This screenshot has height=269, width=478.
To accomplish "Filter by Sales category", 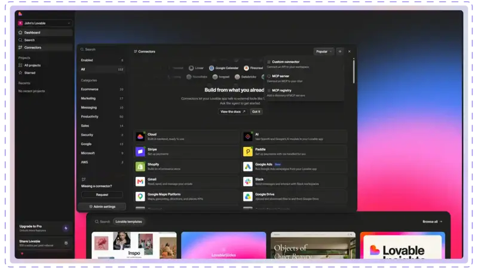I will pyautogui.click(x=102, y=126).
